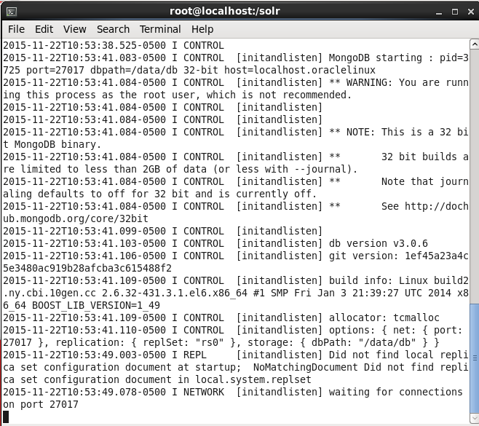Click the terminal cursor block at bottom
This screenshot has height=426, width=479.
(x=6, y=417)
